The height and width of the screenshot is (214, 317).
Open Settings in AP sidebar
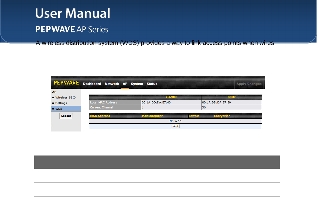click(x=61, y=103)
